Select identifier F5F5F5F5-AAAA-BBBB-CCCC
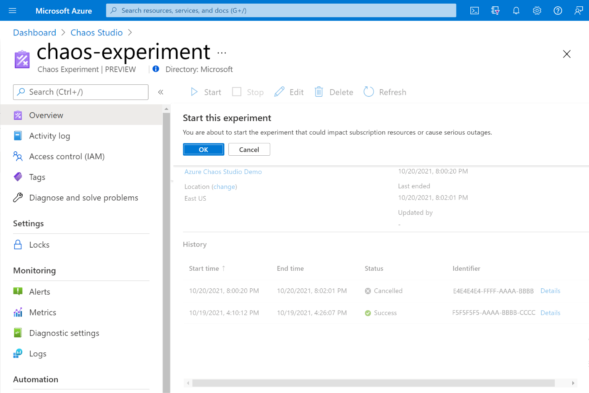Image resolution: width=589 pixels, height=393 pixels. click(494, 313)
